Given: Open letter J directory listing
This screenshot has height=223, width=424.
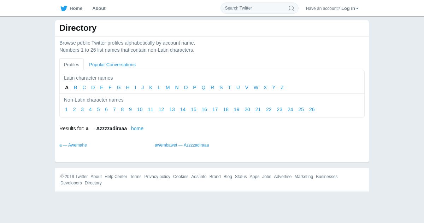Looking at the screenshot, I should 143,87.
